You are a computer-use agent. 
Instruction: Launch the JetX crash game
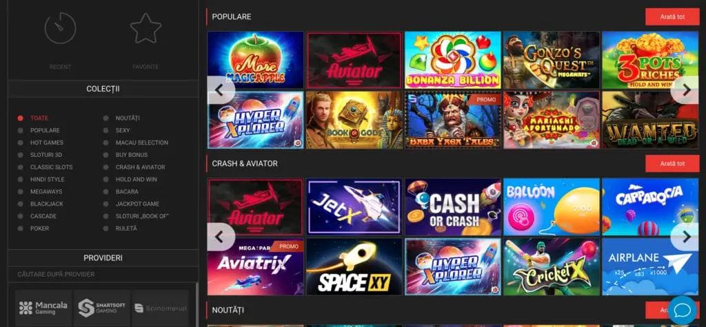pos(354,207)
